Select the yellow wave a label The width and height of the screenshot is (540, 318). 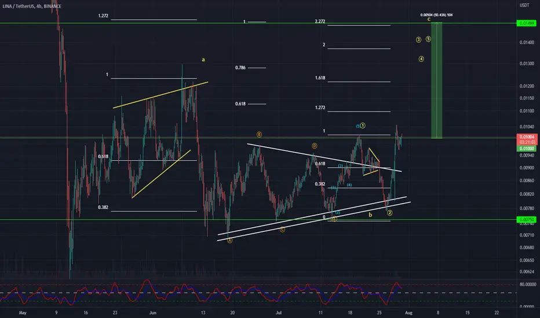(203, 60)
